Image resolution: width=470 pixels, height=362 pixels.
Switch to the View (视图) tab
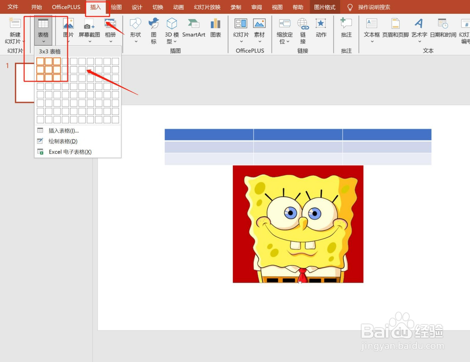coord(277,7)
